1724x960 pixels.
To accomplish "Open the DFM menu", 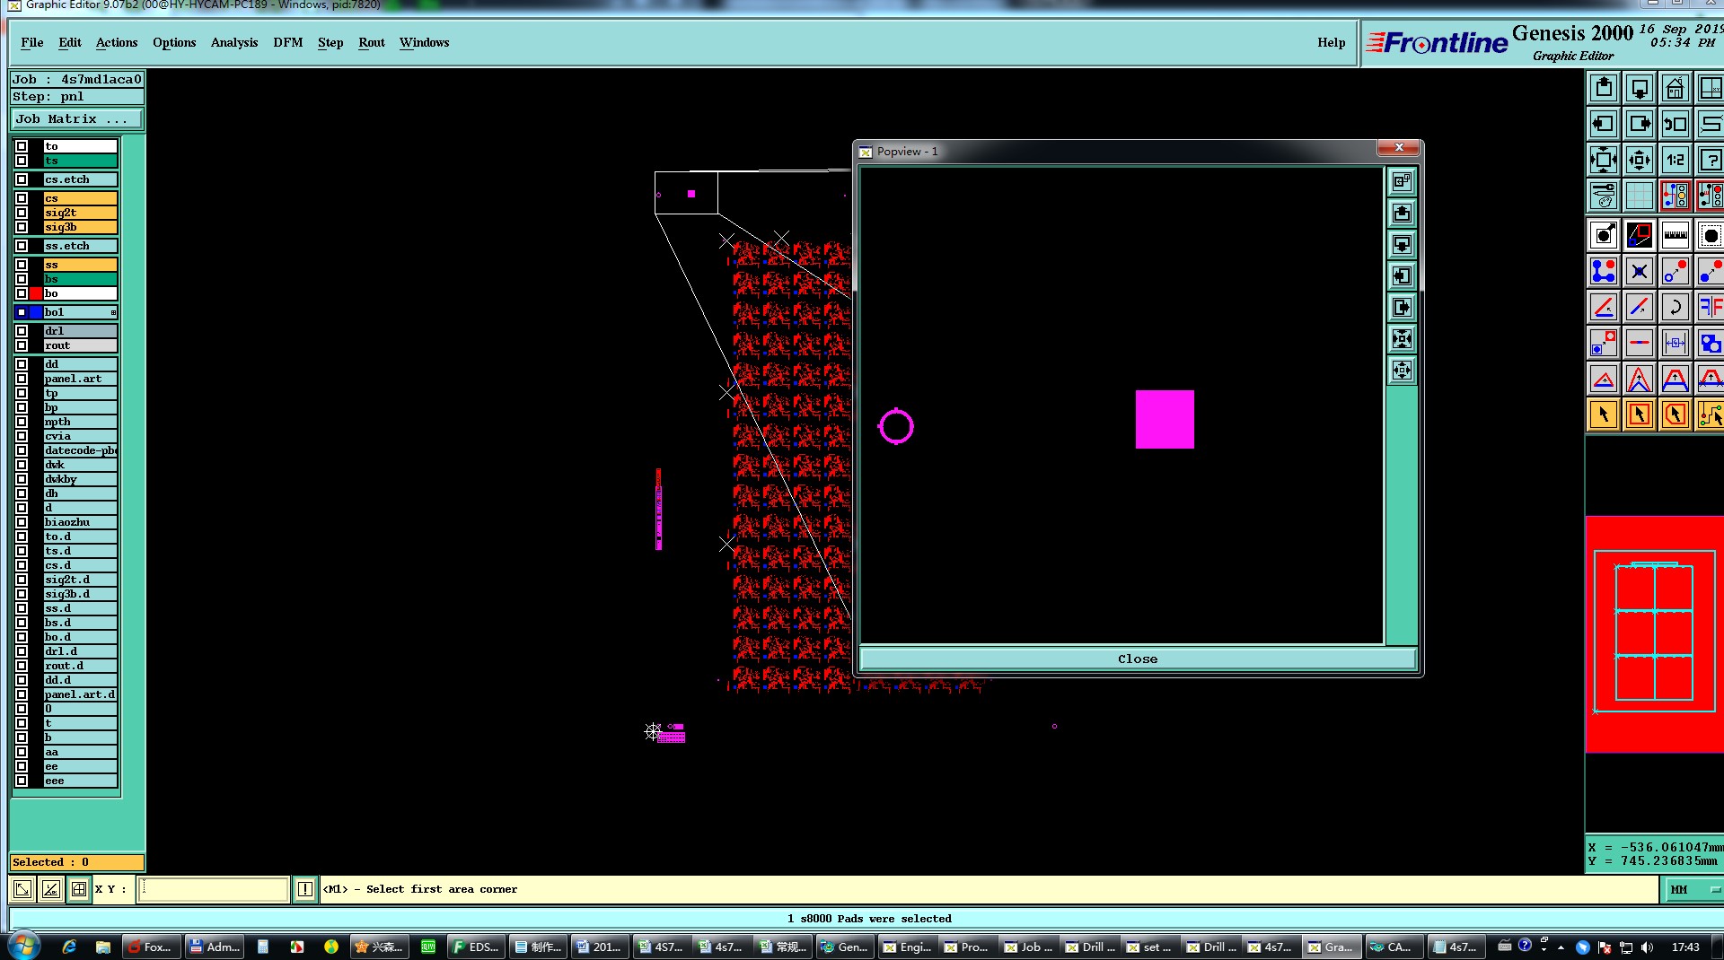I will [x=288, y=42].
